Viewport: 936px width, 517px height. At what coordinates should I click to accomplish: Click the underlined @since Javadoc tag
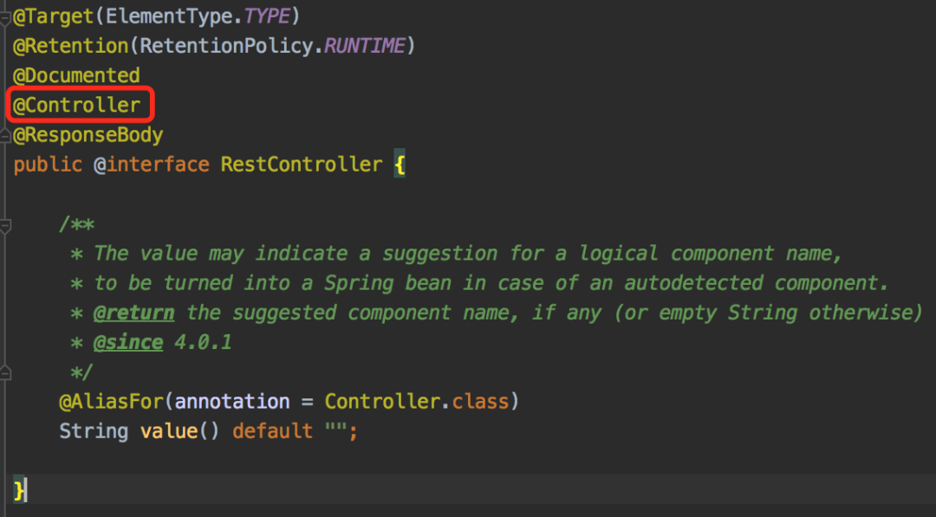point(128,342)
